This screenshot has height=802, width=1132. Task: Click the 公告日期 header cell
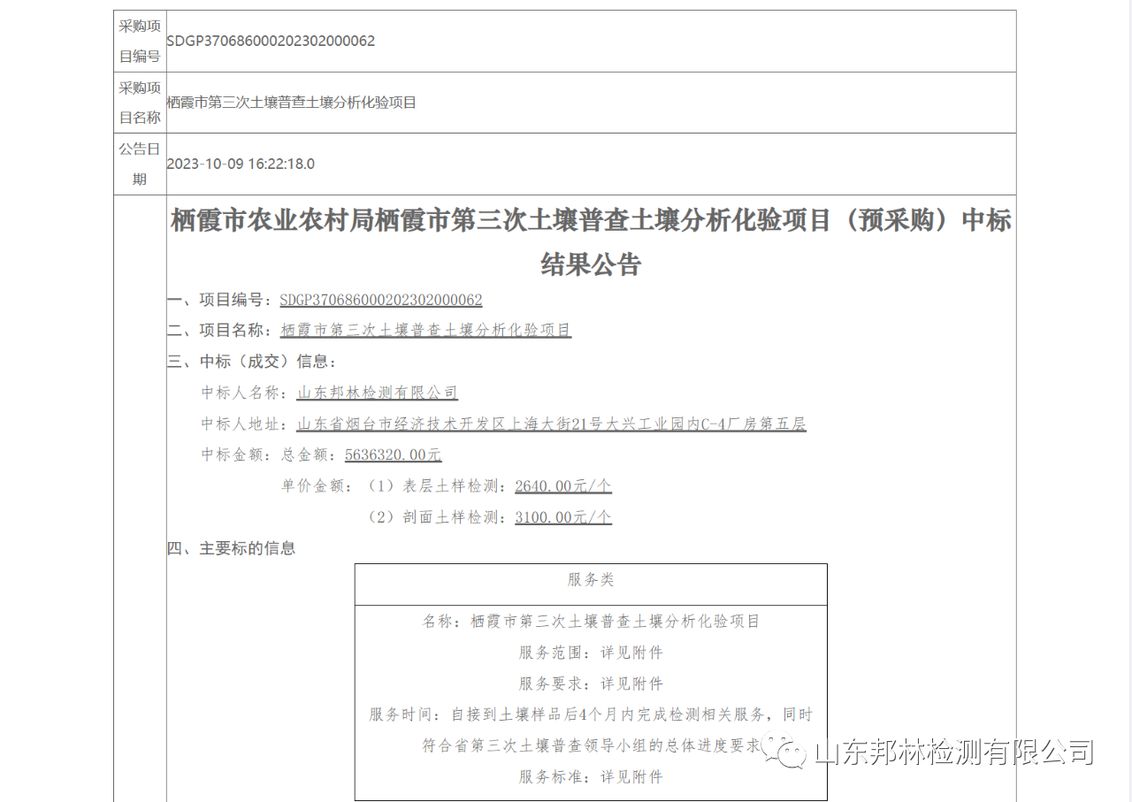click(x=140, y=164)
